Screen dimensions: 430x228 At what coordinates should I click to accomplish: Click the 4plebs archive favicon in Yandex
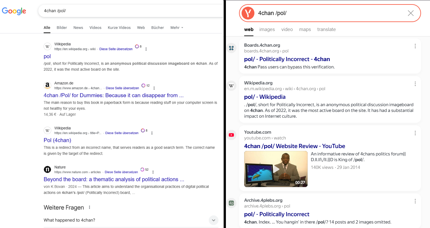231,203
